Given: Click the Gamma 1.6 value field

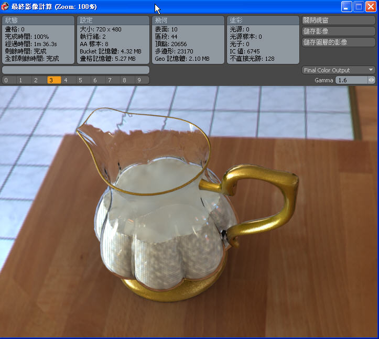Looking at the screenshot, I should tap(351, 80).
